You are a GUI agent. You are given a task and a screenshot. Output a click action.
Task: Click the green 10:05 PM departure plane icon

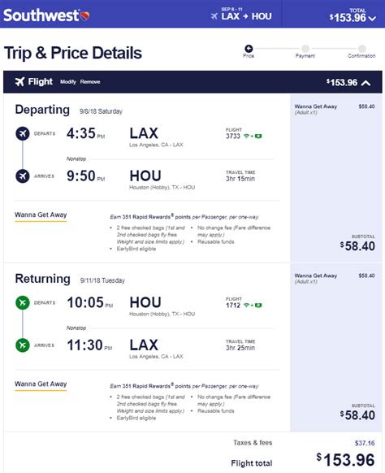click(x=23, y=302)
